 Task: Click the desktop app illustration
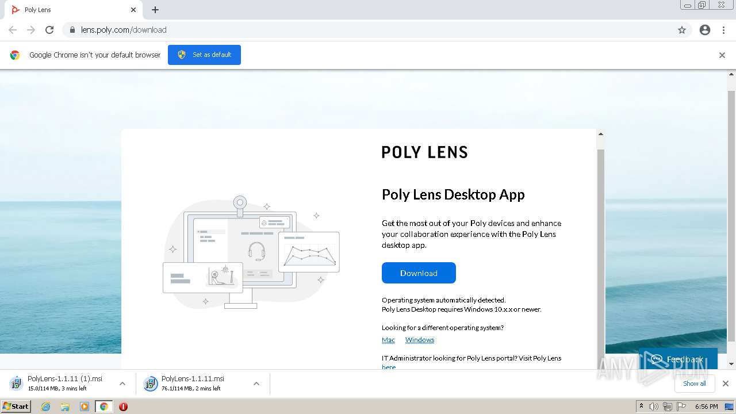[251, 252]
